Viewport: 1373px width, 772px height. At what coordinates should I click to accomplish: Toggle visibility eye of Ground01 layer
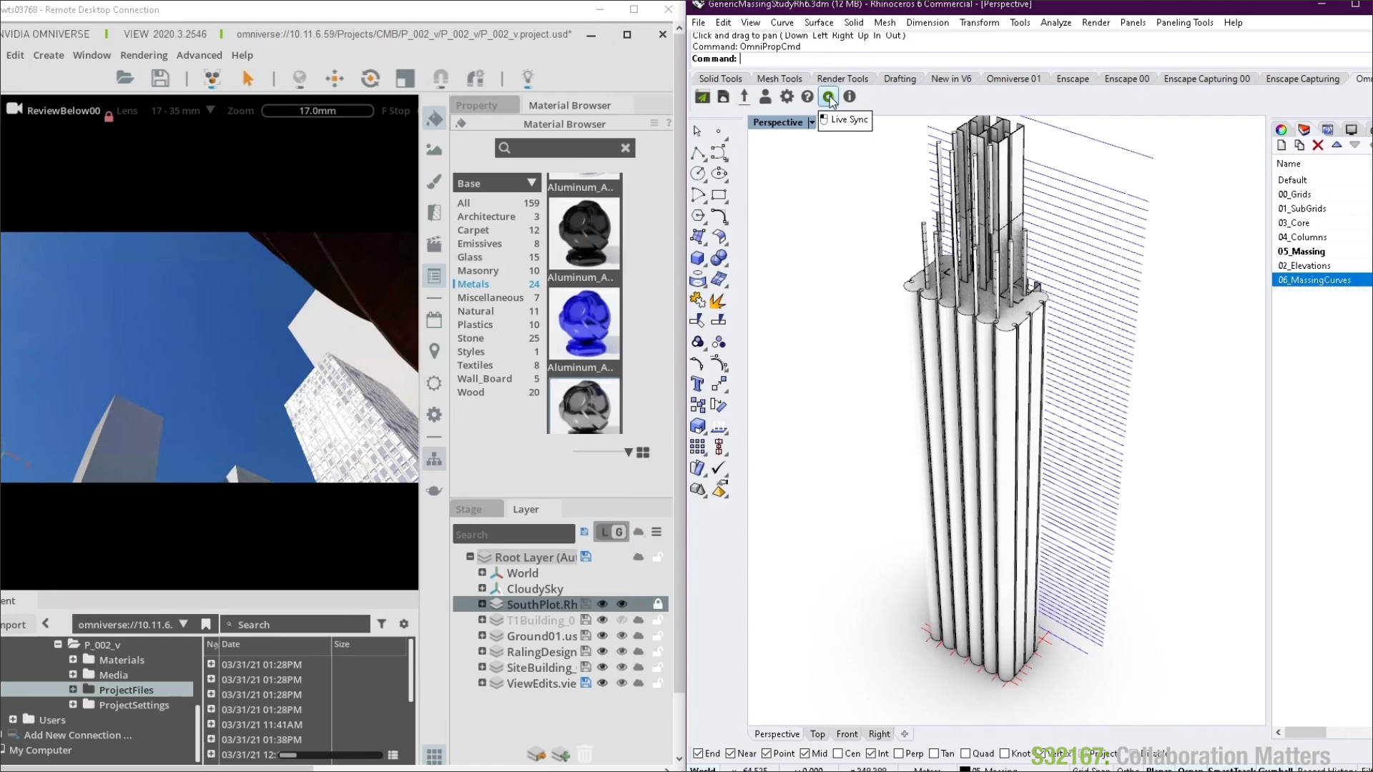602,635
